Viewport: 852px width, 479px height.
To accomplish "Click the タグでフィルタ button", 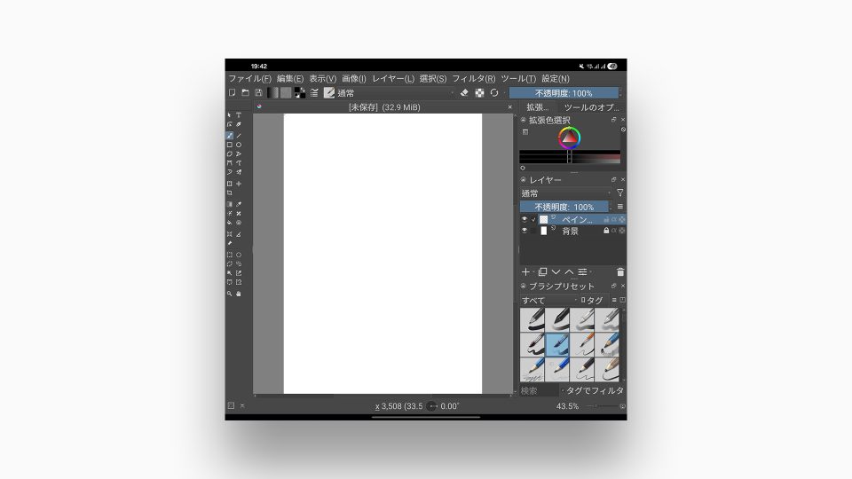I will [x=595, y=390].
